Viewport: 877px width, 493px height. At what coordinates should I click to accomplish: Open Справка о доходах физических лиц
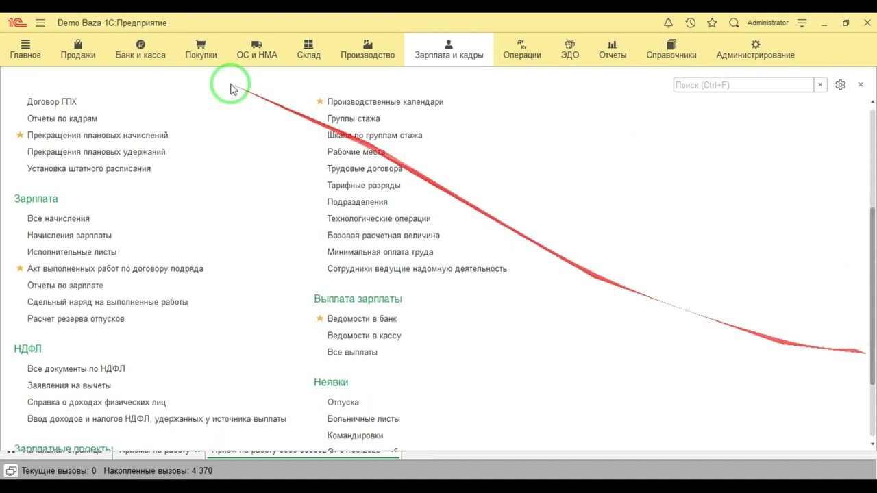point(97,403)
